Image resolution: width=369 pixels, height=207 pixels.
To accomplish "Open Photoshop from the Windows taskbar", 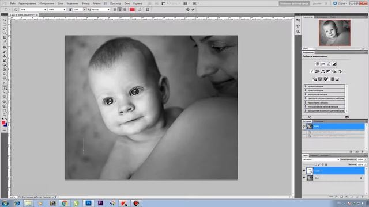I will coord(88,203).
